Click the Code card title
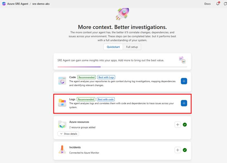The height and width of the screenshot is (163, 227). coord(73,77)
